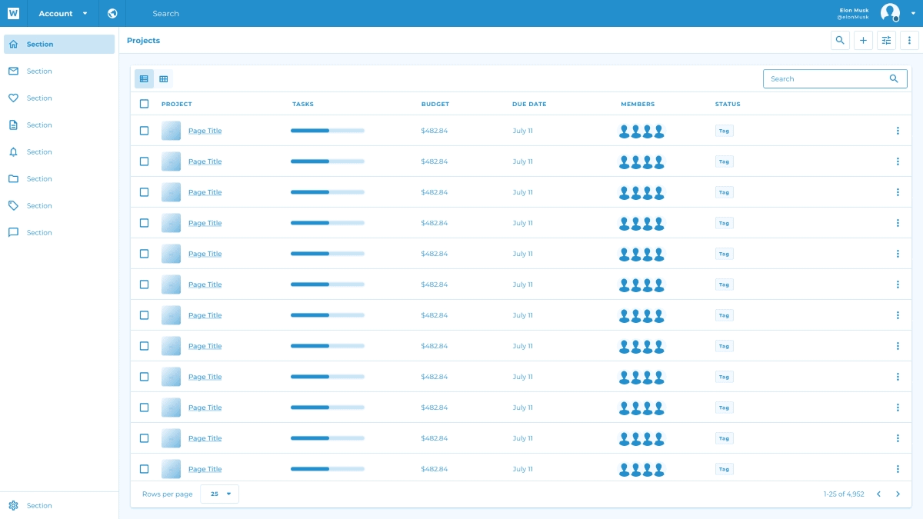Open the filter sliders icon in Projects header
The image size is (923, 519).
[x=886, y=40]
